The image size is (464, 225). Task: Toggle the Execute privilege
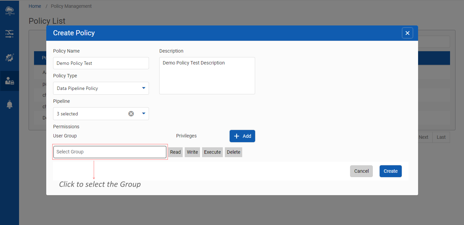tap(212, 152)
